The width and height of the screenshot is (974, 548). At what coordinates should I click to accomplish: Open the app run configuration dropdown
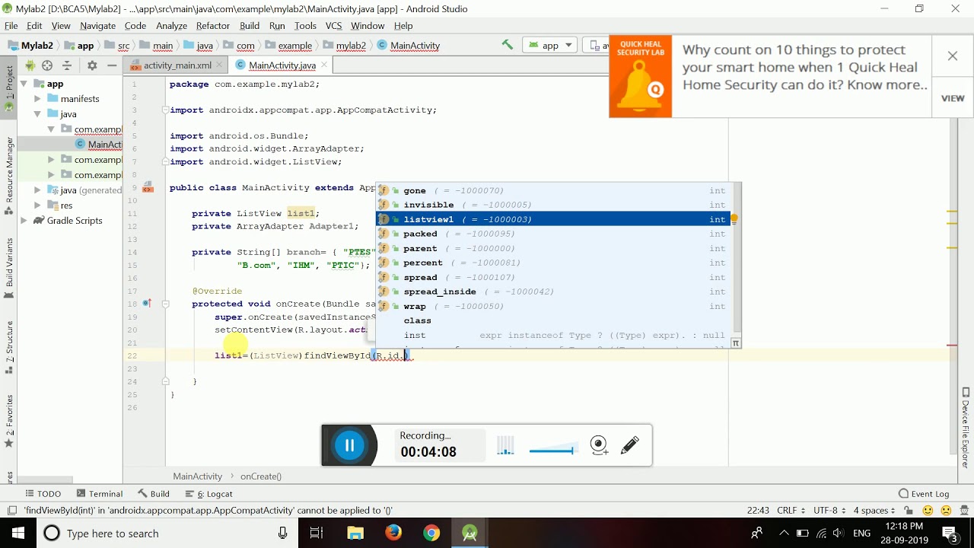pos(549,45)
